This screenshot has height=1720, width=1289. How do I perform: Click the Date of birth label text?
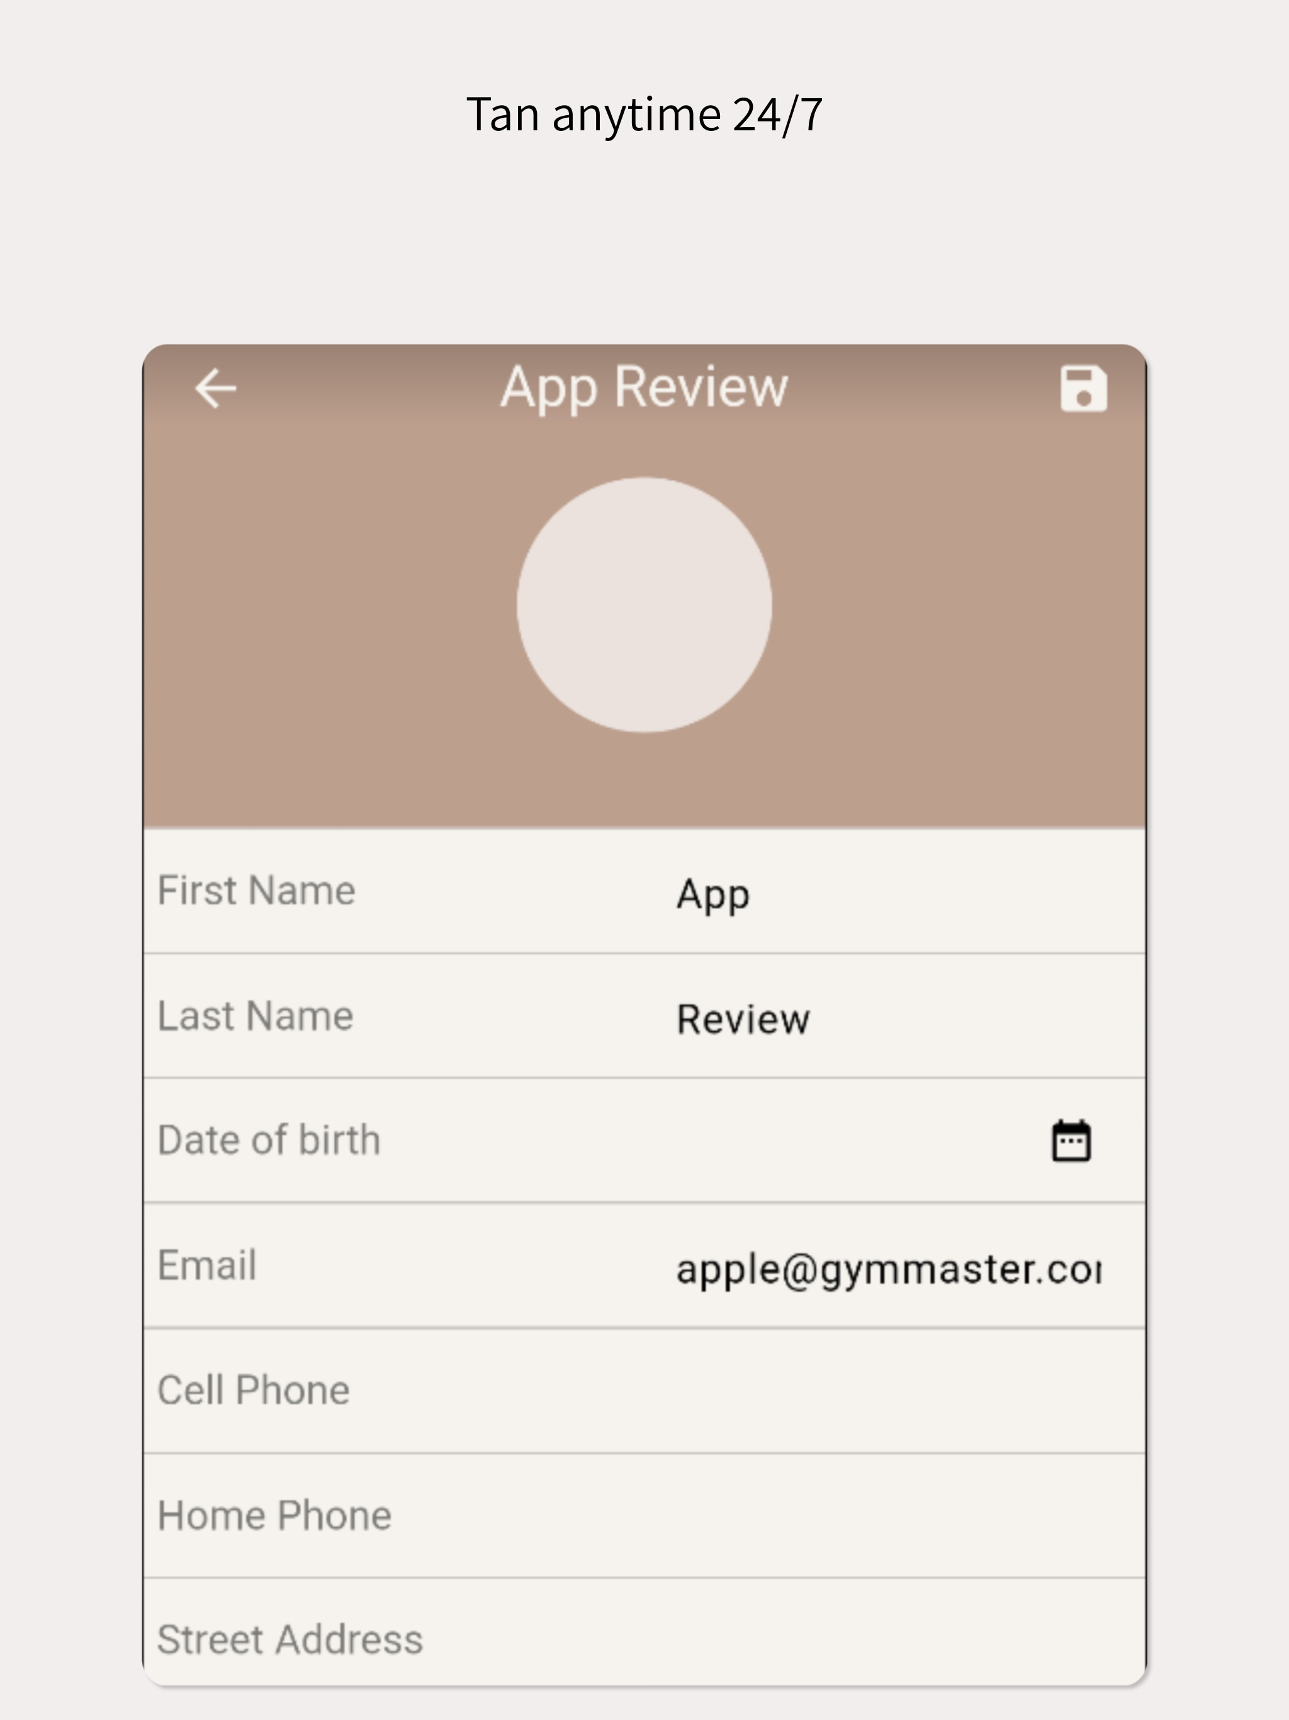point(269,1140)
